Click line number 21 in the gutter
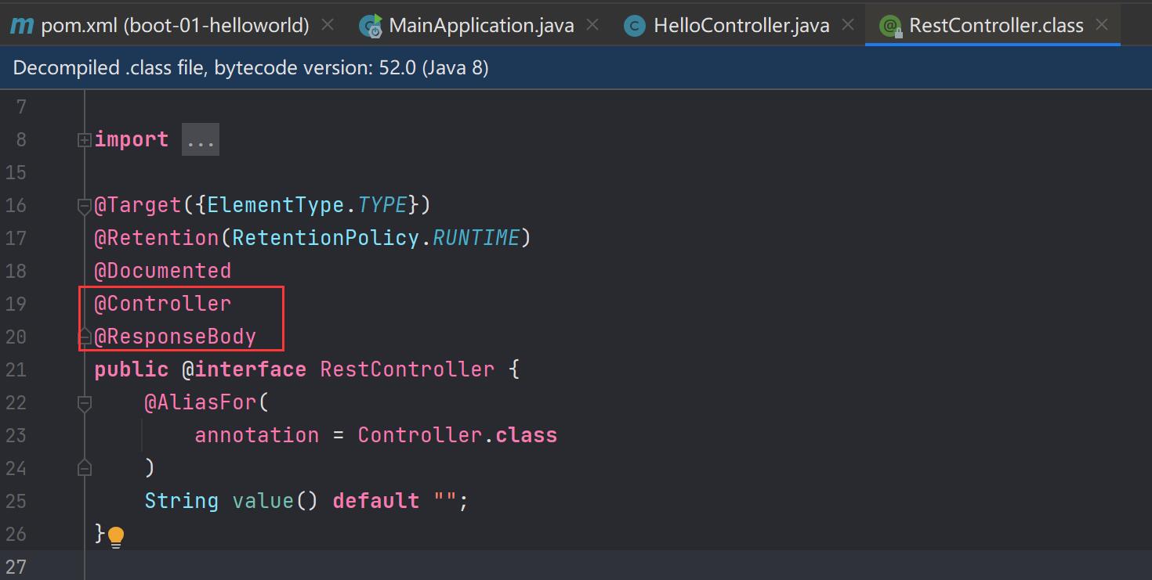Screen dimensions: 1152x580 pyautogui.click(x=16, y=369)
